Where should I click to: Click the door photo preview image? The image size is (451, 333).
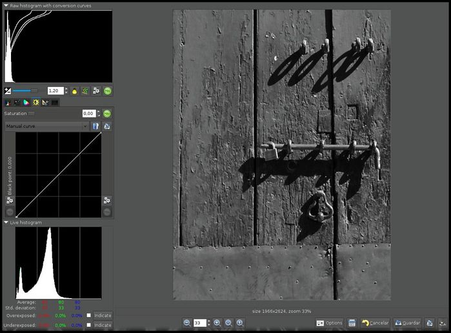point(281,155)
